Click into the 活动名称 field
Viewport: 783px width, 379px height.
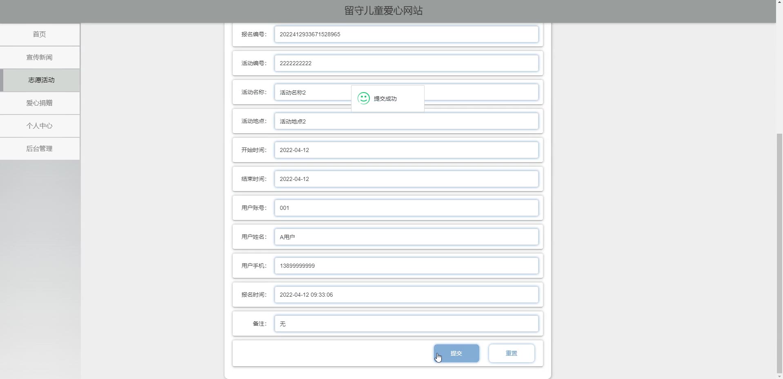click(406, 92)
